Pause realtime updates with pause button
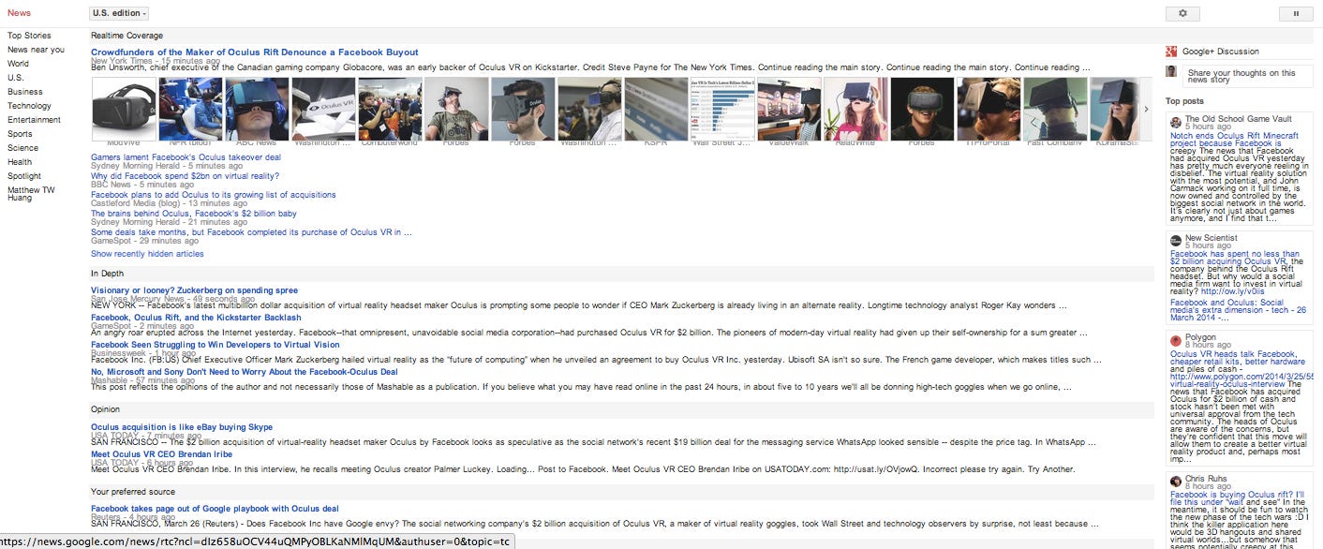Viewport: 1323px width, 549px height. [1296, 13]
